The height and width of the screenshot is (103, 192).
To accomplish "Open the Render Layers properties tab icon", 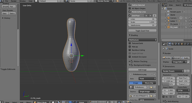I will coord(173,44).
